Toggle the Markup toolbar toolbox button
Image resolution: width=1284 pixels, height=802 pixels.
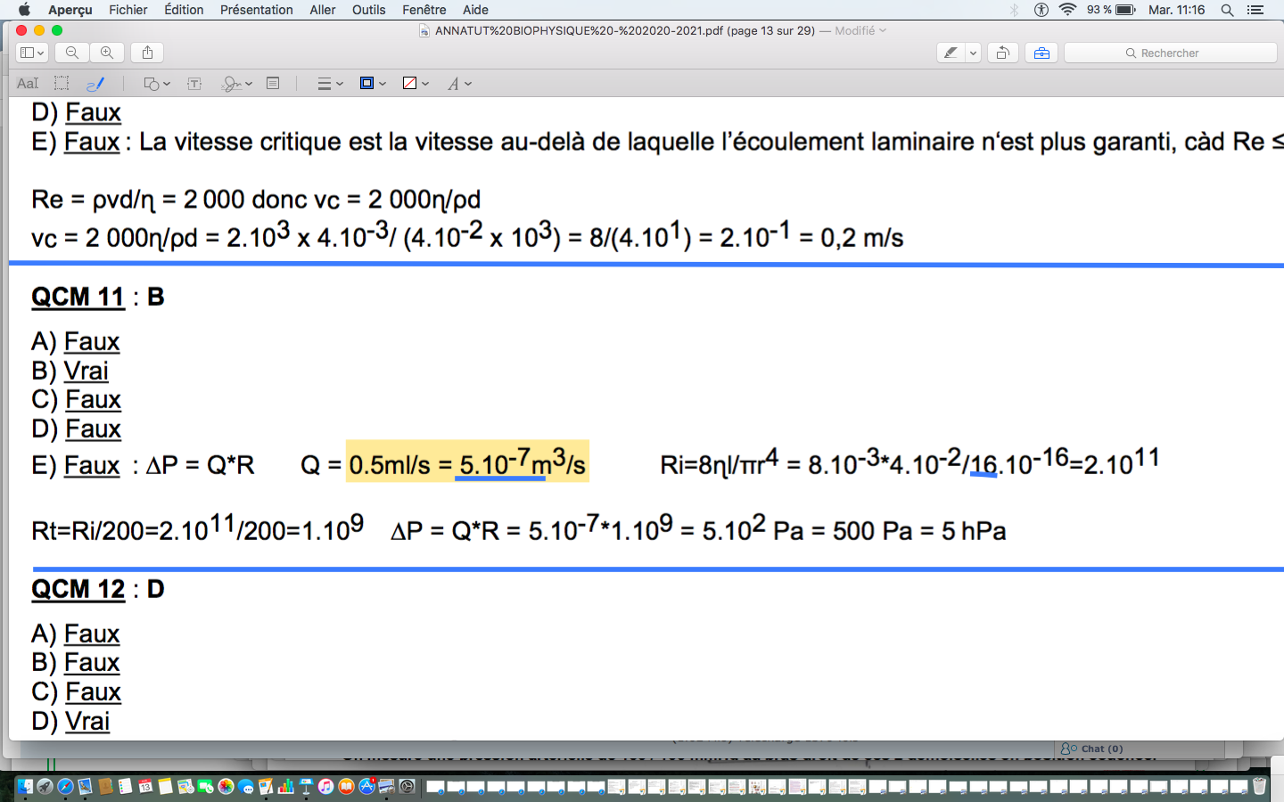click(x=1041, y=53)
